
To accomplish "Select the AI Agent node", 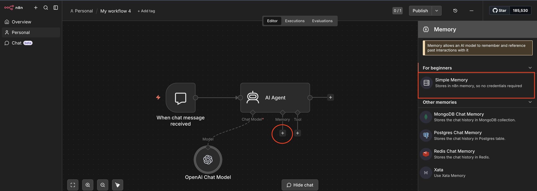I will tap(275, 98).
